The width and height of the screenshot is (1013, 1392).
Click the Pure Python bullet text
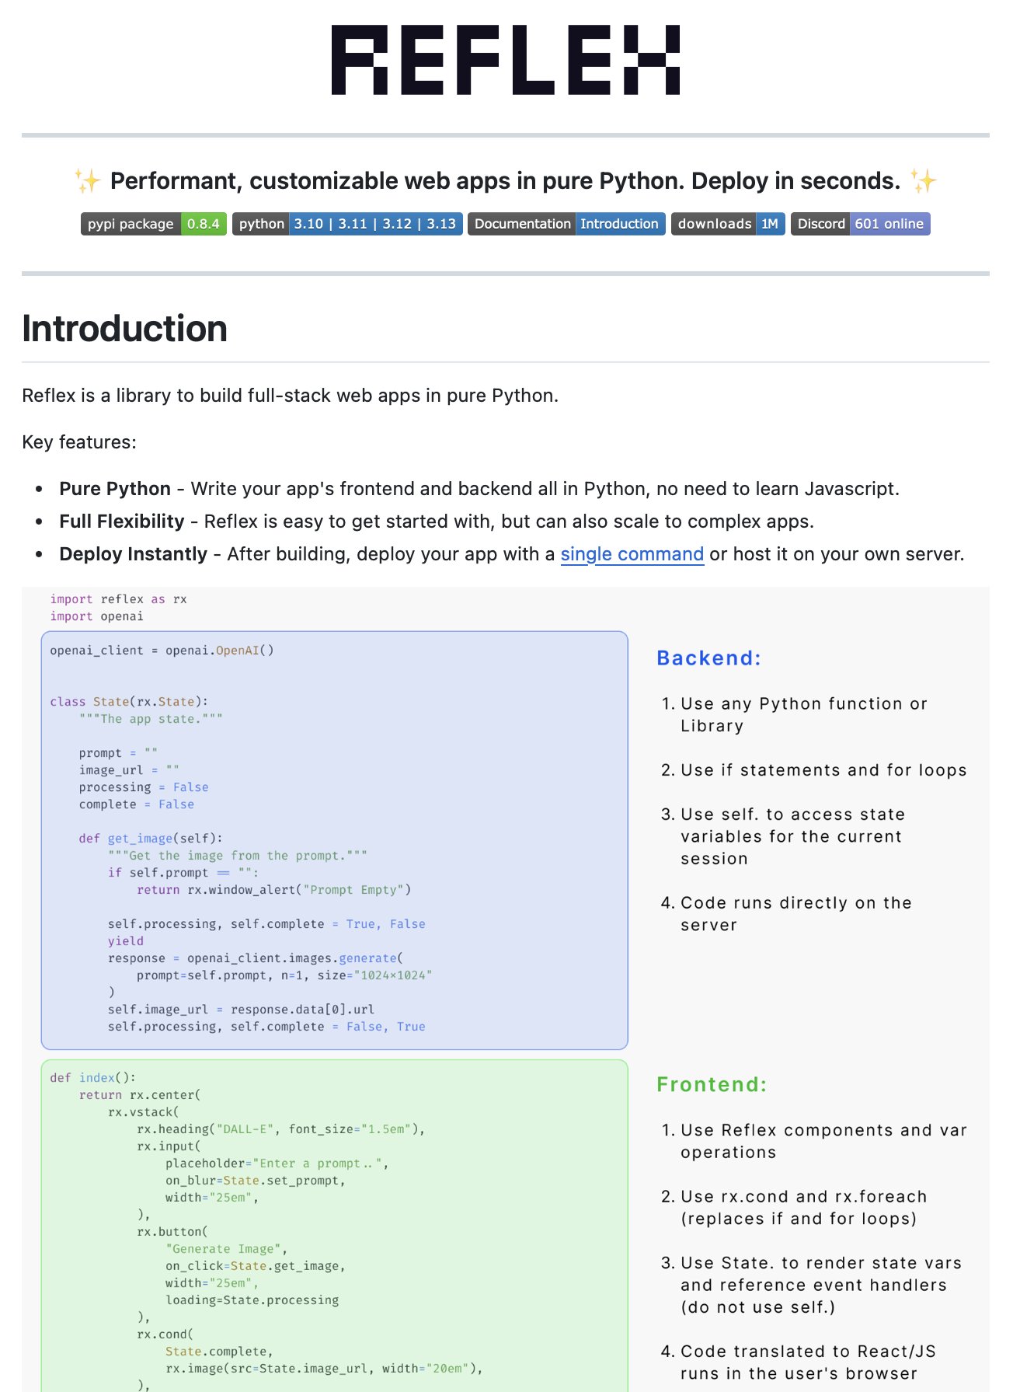[x=479, y=489]
